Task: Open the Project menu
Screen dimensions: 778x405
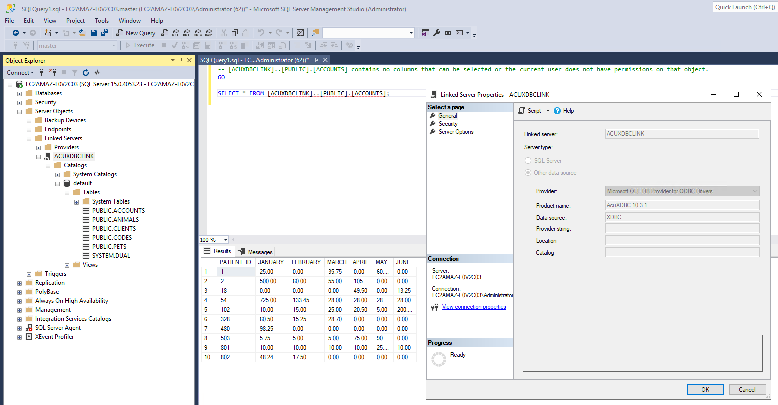Action: 75,21
